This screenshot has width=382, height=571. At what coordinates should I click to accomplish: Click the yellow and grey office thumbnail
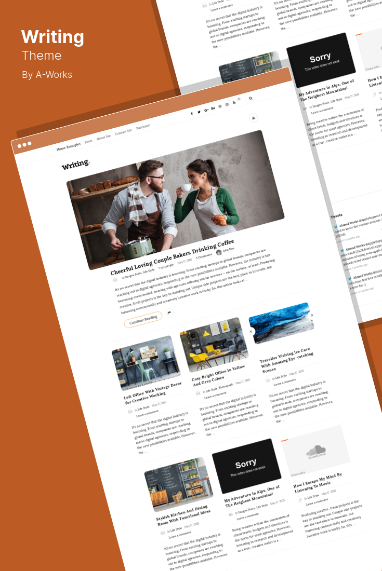tap(214, 345)
